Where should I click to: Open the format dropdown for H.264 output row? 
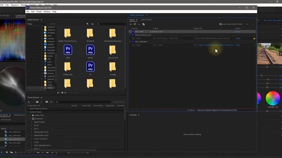pos(133,38)
